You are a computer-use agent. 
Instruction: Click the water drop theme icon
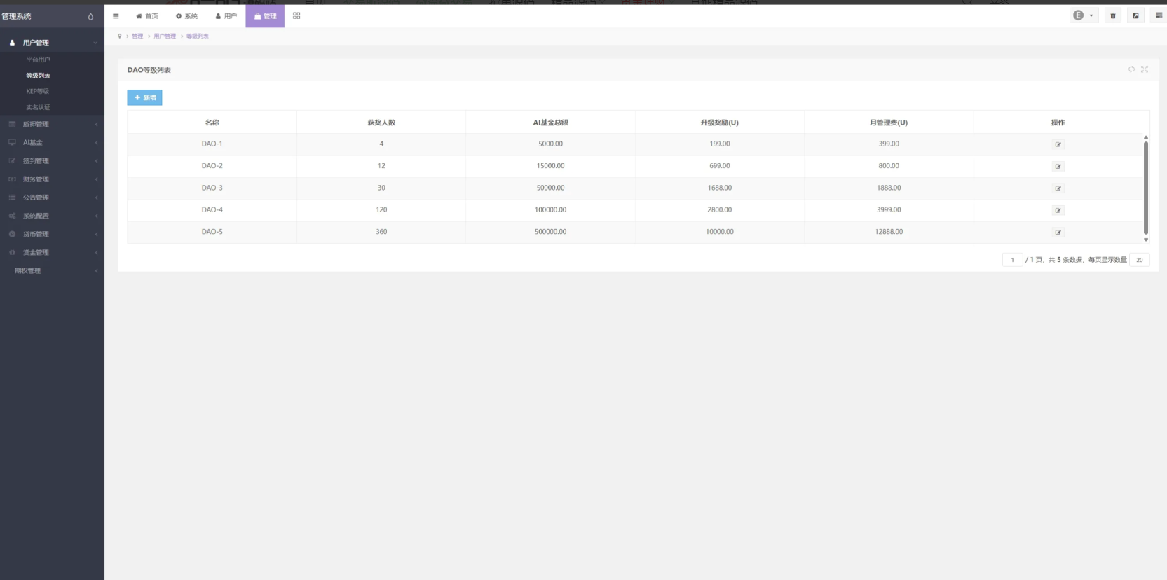[x=90, y=16]
